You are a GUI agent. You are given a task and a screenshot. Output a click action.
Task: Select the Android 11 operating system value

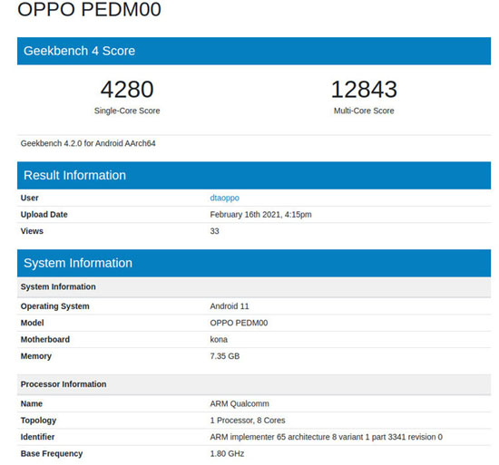[x=230, y=306]
